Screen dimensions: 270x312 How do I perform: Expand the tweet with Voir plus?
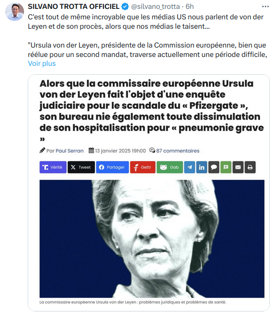click(42, 63)
